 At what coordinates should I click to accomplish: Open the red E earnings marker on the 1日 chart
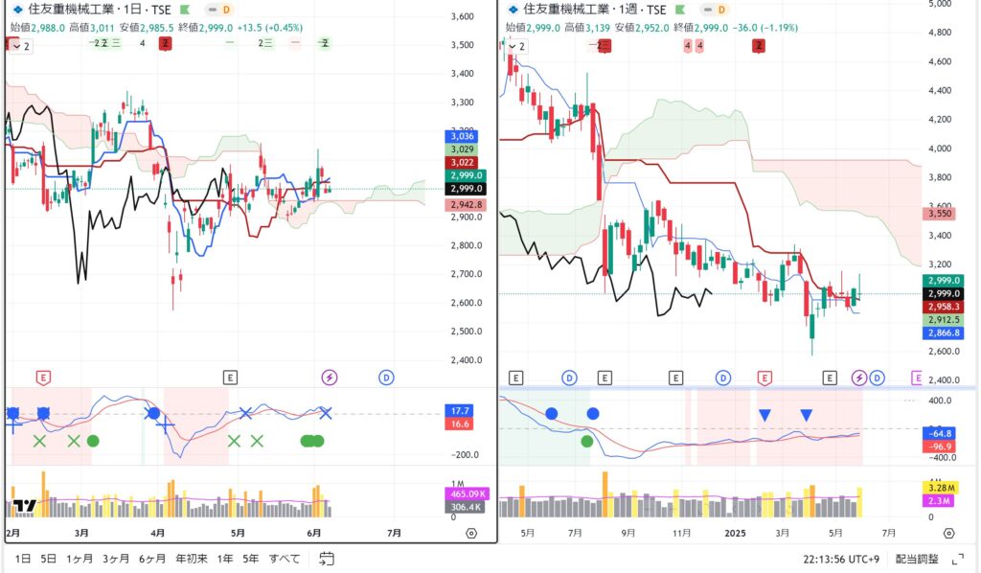point(43,378)
